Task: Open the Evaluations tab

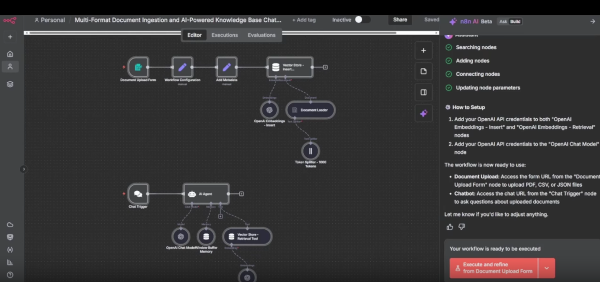Action: [x=261, y=35]
